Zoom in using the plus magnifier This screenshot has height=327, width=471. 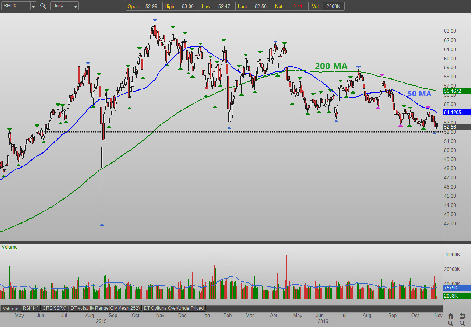pos(451,323)
